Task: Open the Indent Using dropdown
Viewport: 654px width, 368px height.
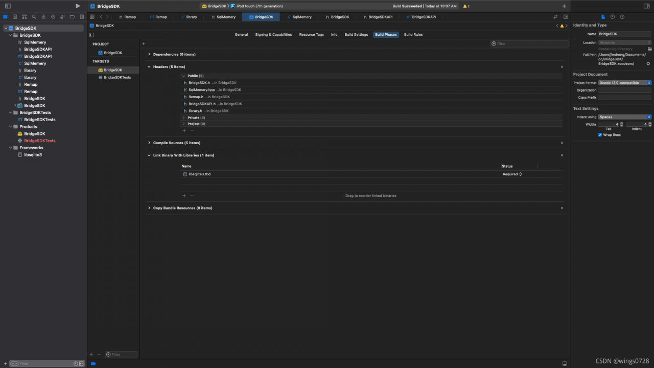Action: [x=625, y=117]
